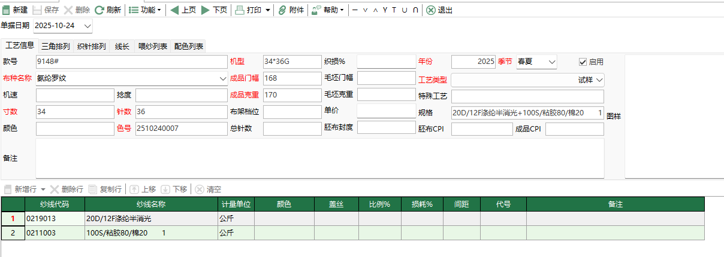Click the 打印 (Print) printer icon
724x257 pixels.
coord(239,10)
